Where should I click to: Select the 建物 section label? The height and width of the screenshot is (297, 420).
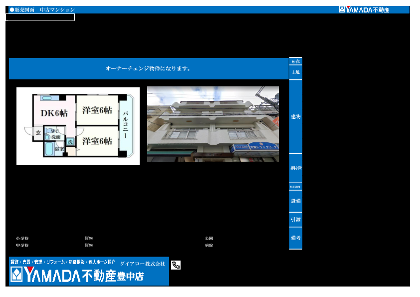point(295,116)
